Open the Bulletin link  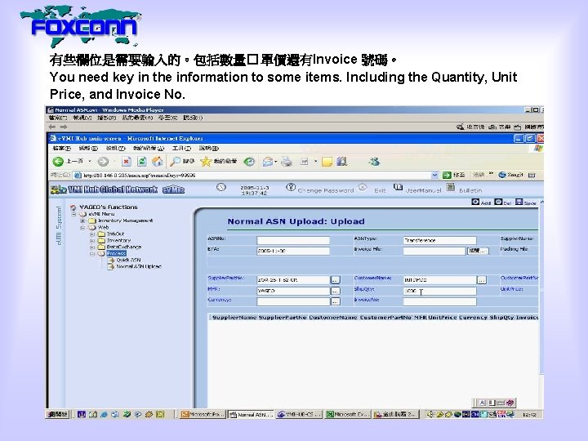(x=470, y=190)
